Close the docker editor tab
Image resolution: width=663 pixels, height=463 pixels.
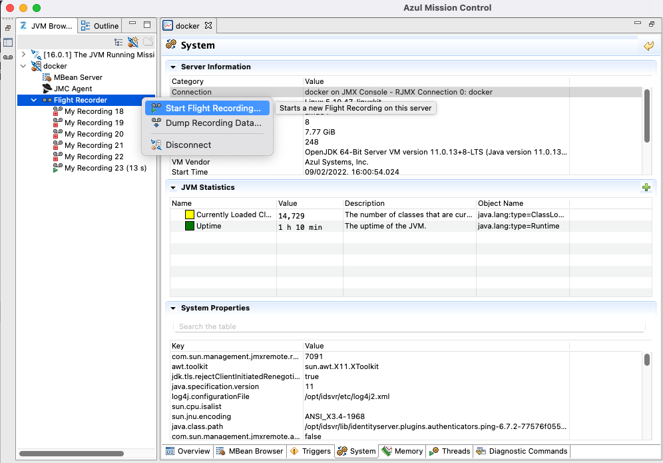pyautogui.click(x=208, y=26)
